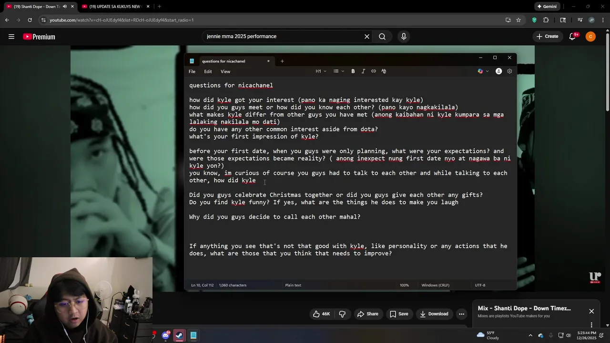Image resolution: width=610 pixels, height=343 pixels.
Task: Open Notepad File menu
Action: [192, 71]
